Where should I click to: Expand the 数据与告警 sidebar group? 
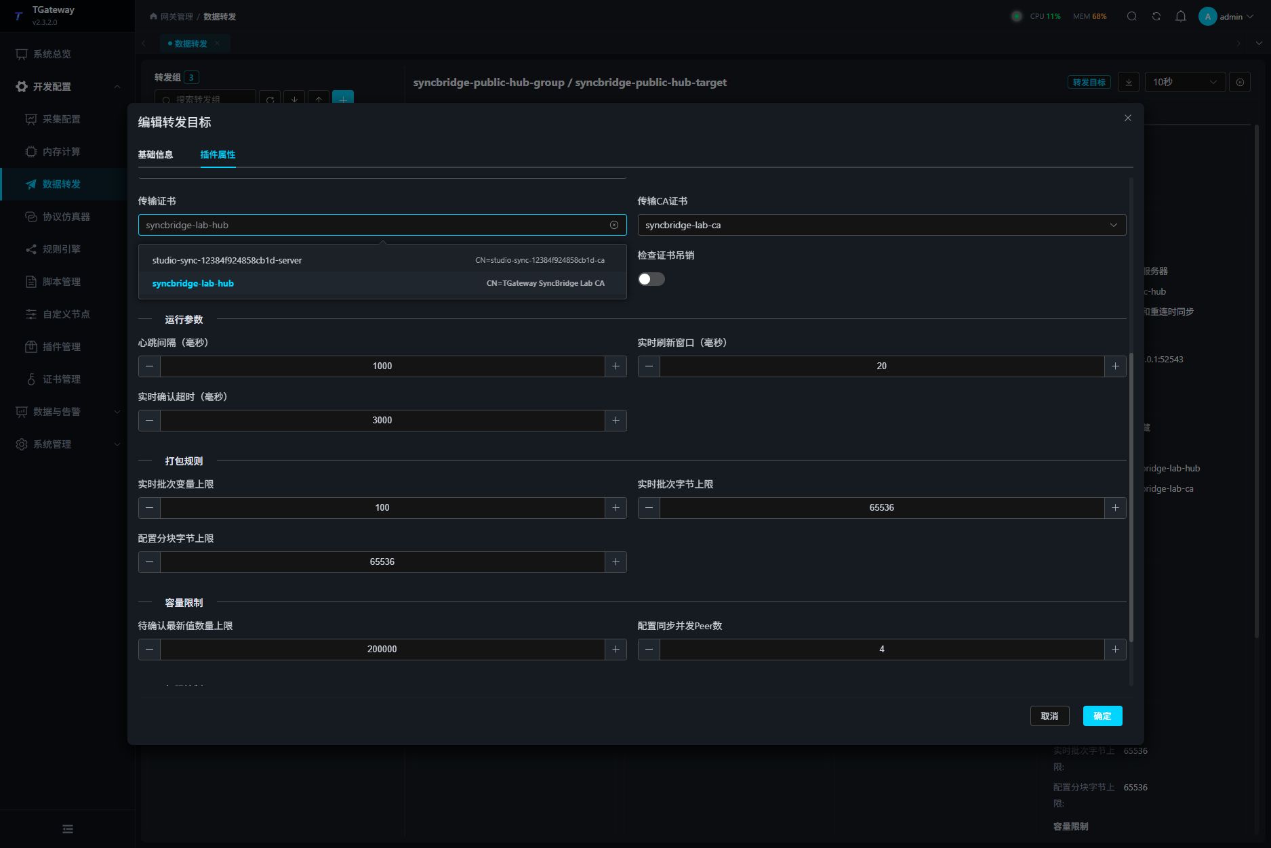click(68, 412)
